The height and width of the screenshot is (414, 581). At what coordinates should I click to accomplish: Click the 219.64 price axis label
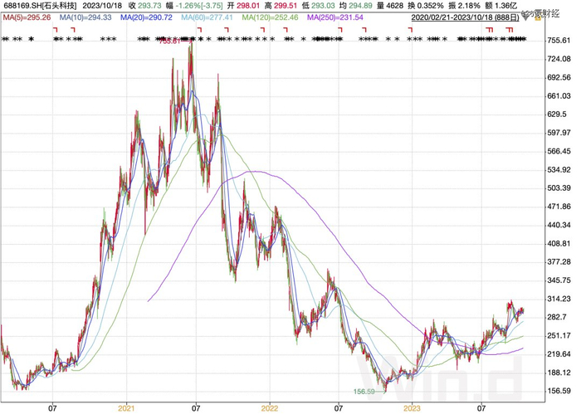pos(559,354)
